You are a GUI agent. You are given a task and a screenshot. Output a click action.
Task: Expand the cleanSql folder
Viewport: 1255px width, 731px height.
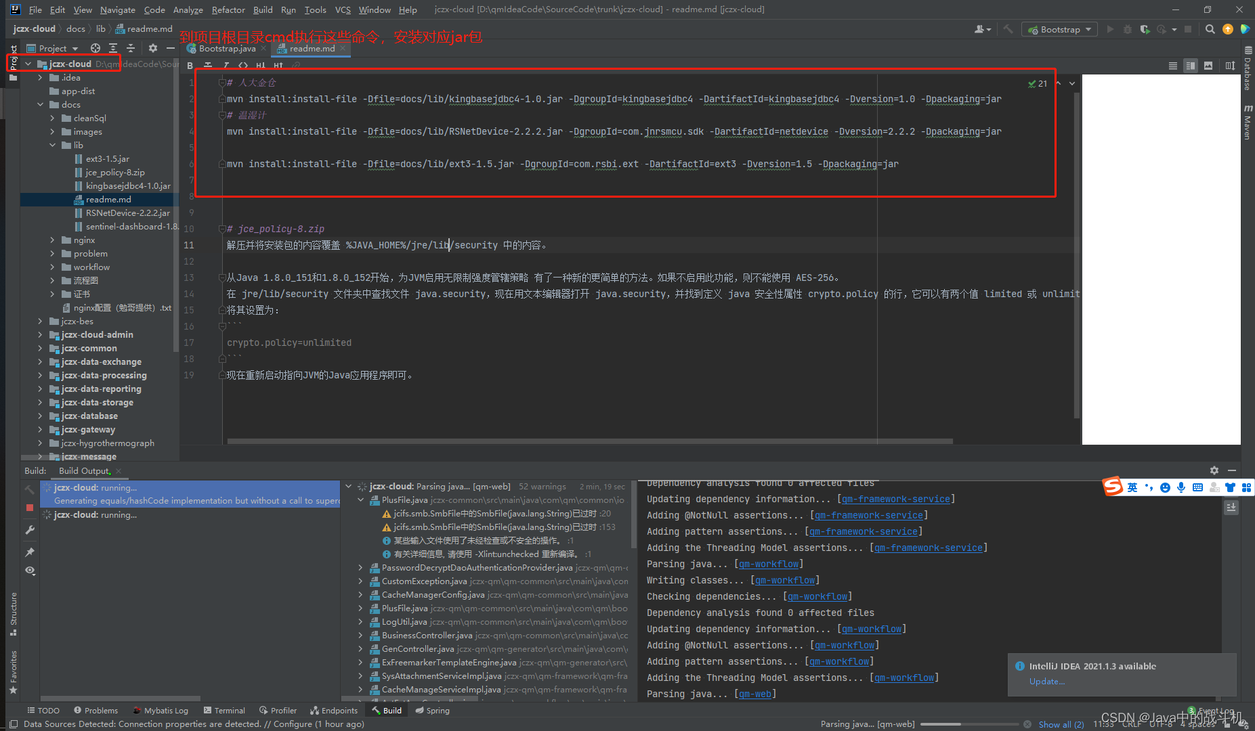coord(53,118)
